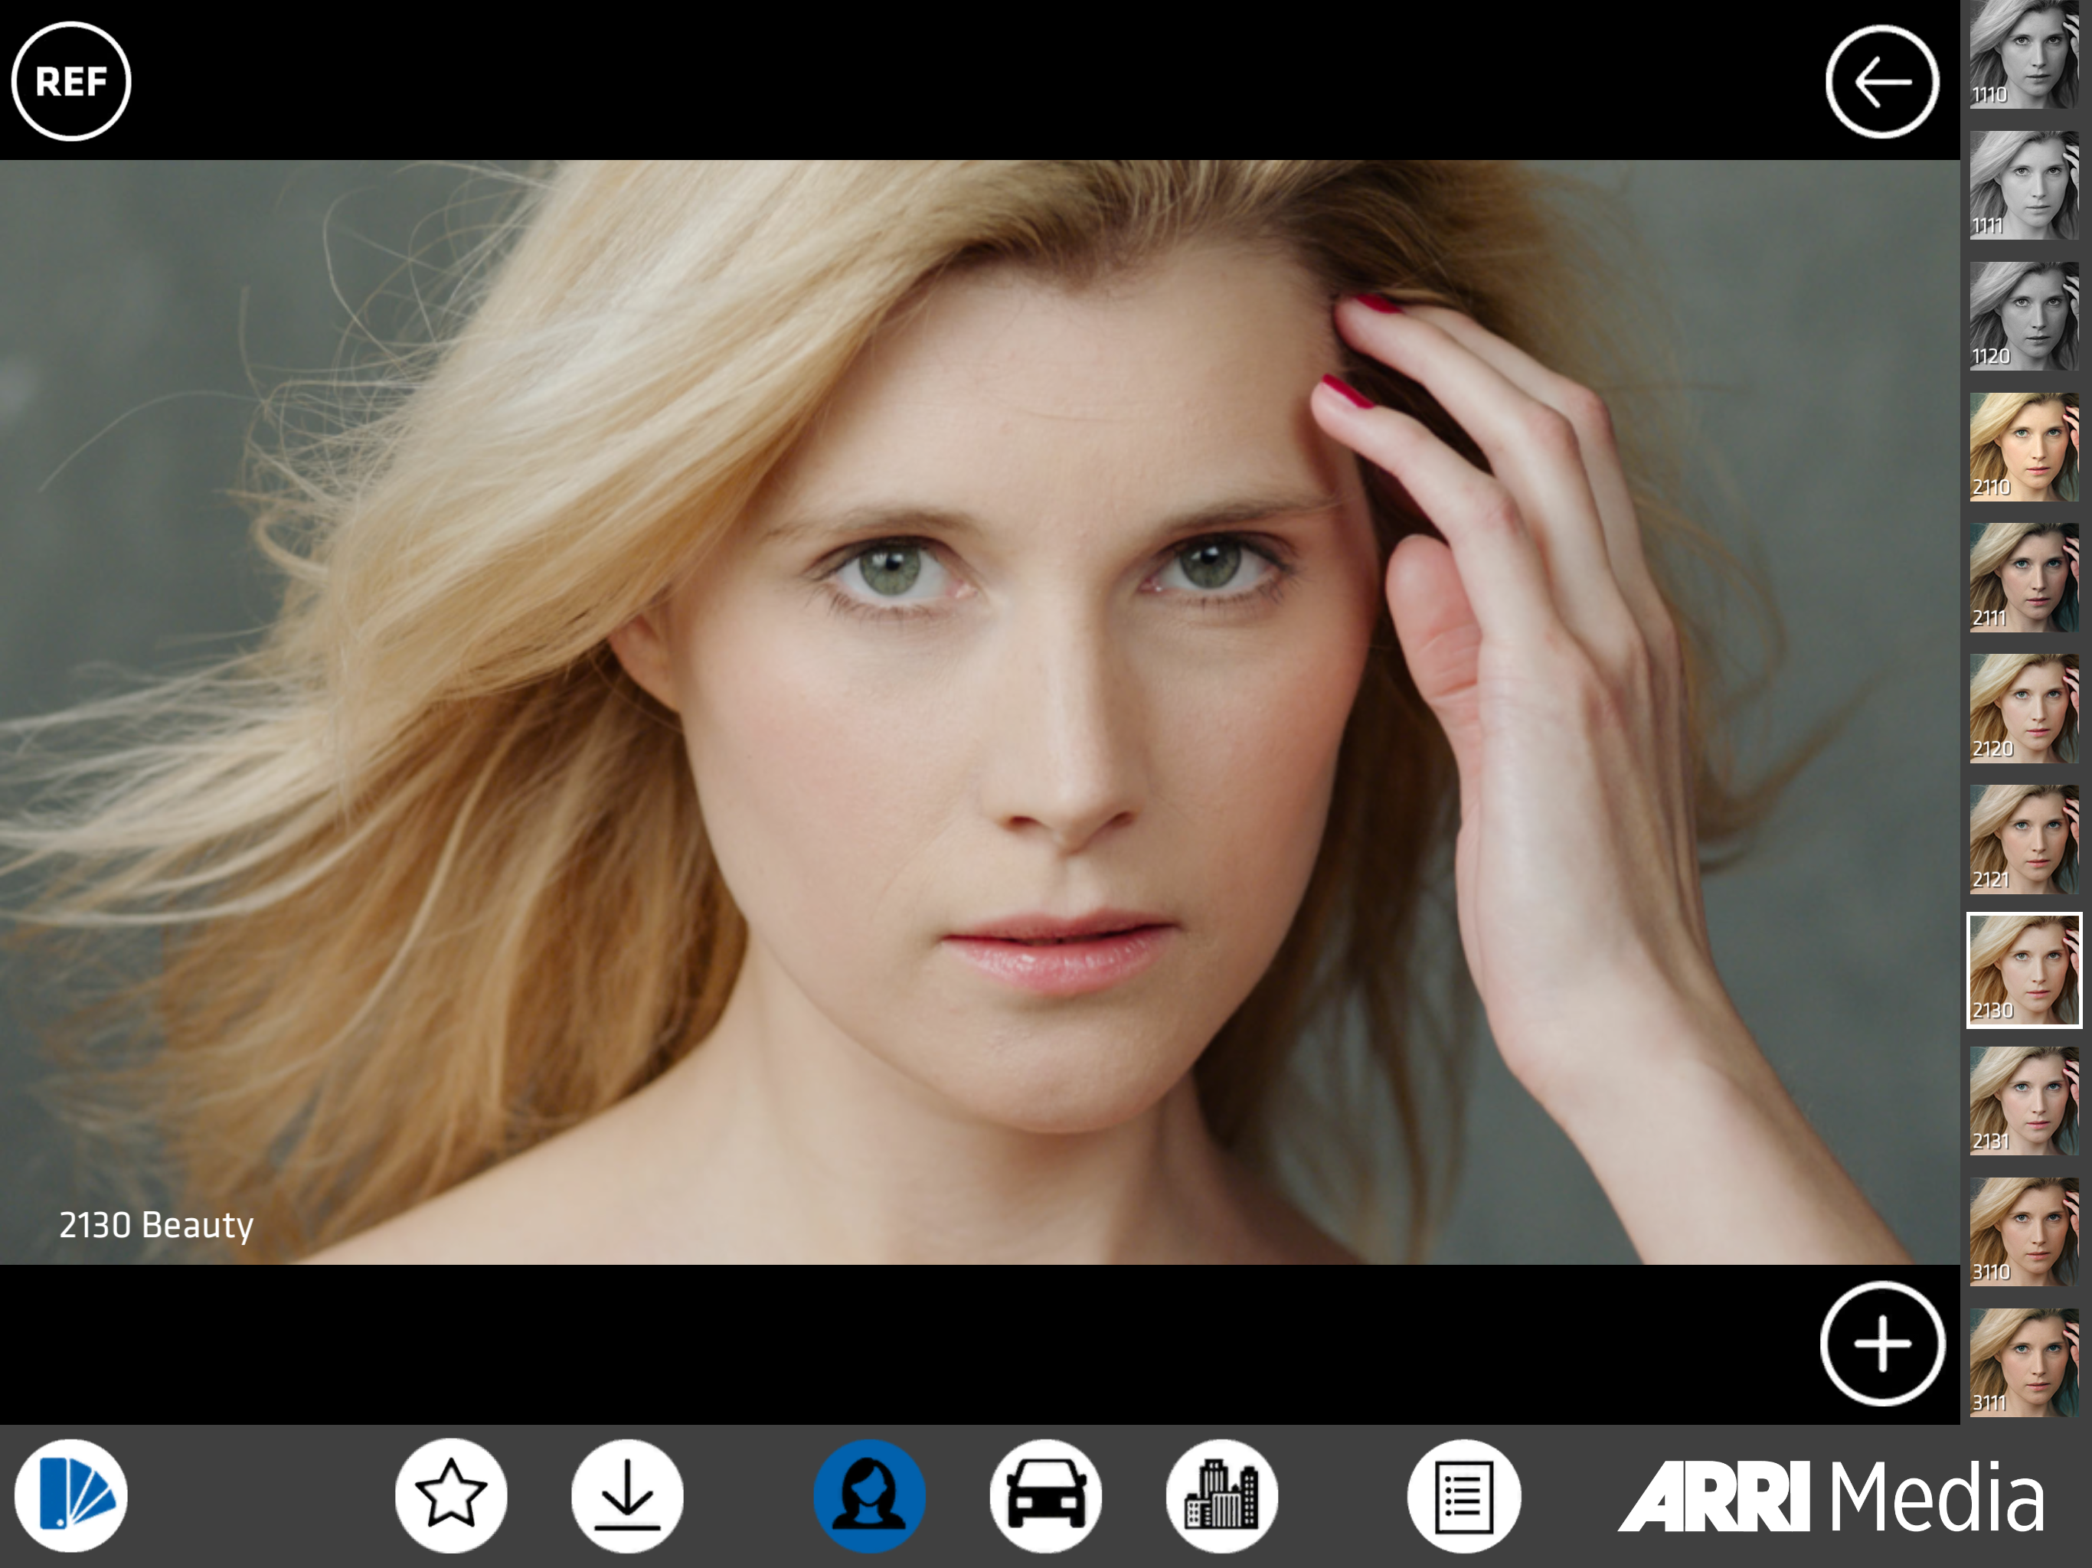This screenshot has width=2092, height=1568.
Task: Select look thumbnail 1111
Action: coord(2024,185)
